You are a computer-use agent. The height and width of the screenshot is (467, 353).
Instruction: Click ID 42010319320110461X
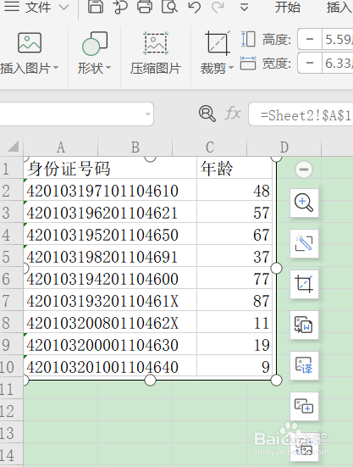pyautogui.click(x=102, y=301)
